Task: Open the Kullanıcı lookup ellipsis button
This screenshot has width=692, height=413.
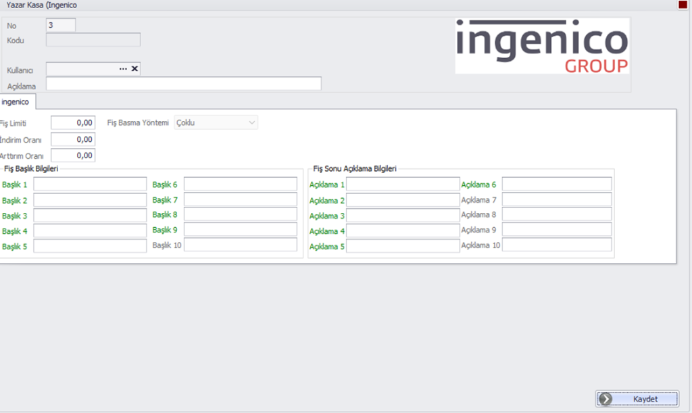Action: (x=123, y=69)
